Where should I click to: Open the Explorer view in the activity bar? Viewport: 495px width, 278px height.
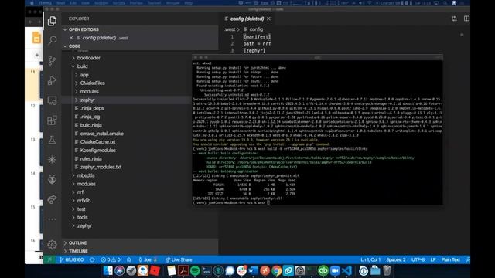pyautogui.click(x=52, y=21)
